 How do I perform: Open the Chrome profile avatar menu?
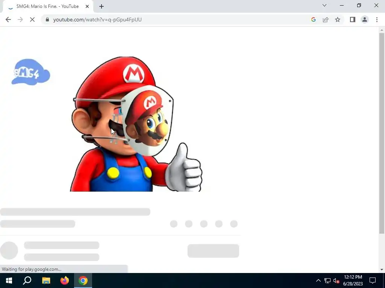point(365,19)
